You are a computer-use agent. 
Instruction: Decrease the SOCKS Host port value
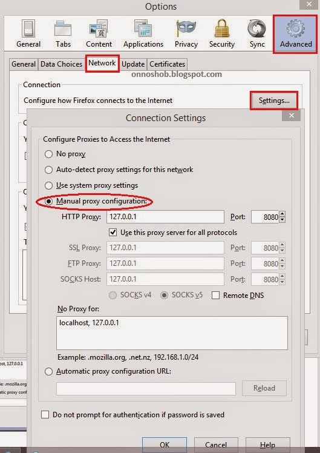282,282
